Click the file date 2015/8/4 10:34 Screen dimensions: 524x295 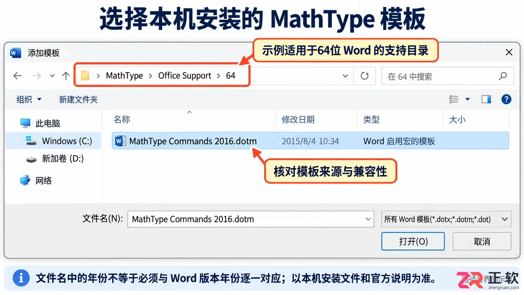pyautogui.click(x=310, y=141)
